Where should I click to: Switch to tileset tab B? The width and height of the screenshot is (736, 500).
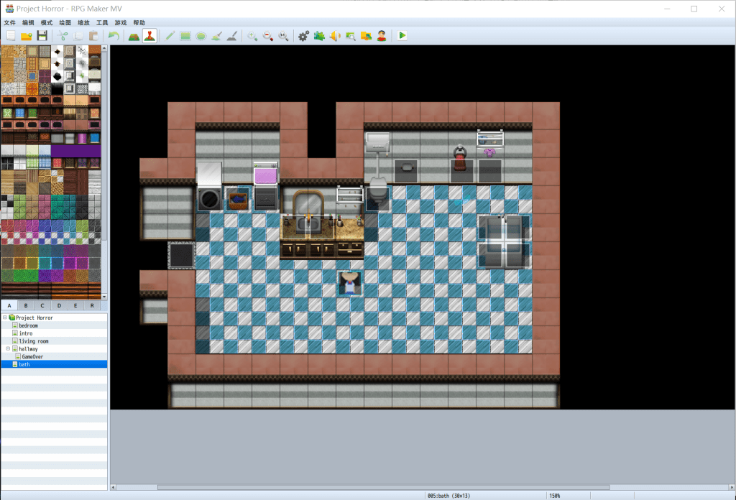coord(25,305)
